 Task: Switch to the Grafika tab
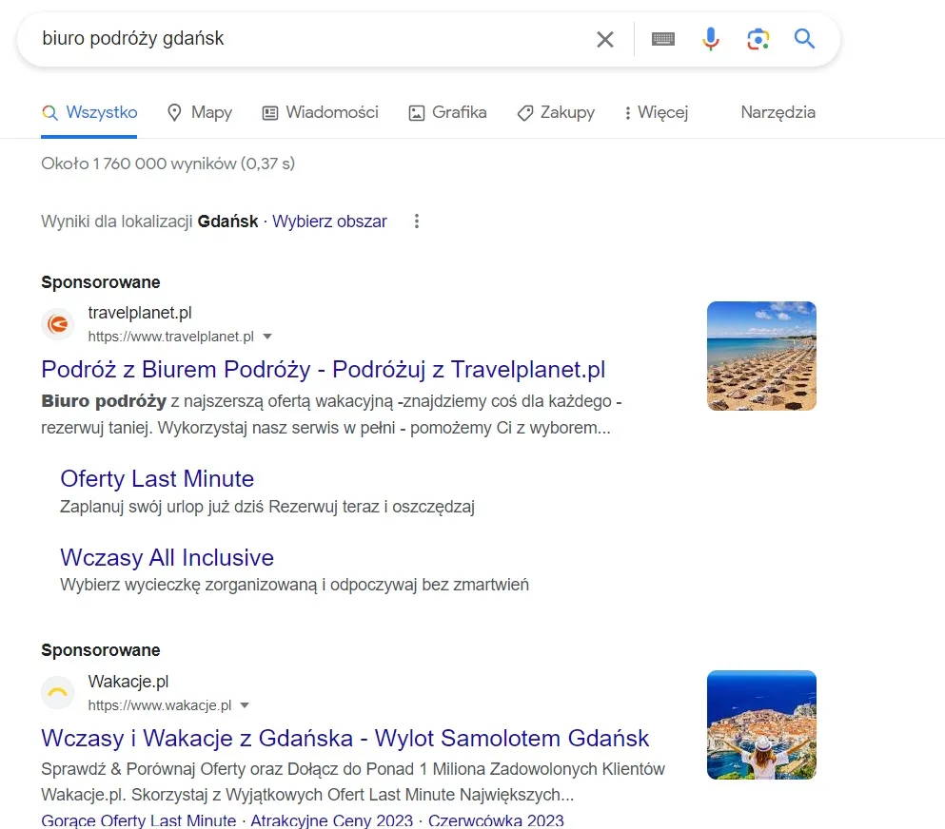click(x=447, y=112)
